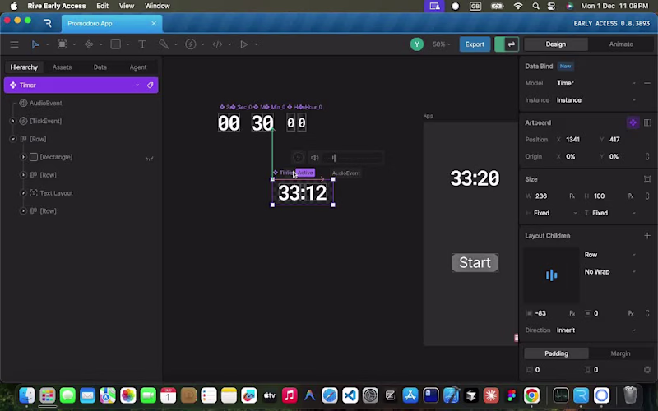658x411 pixels.
Task: Click the Events lightning tool icon
Action: [x=191, y=44]
